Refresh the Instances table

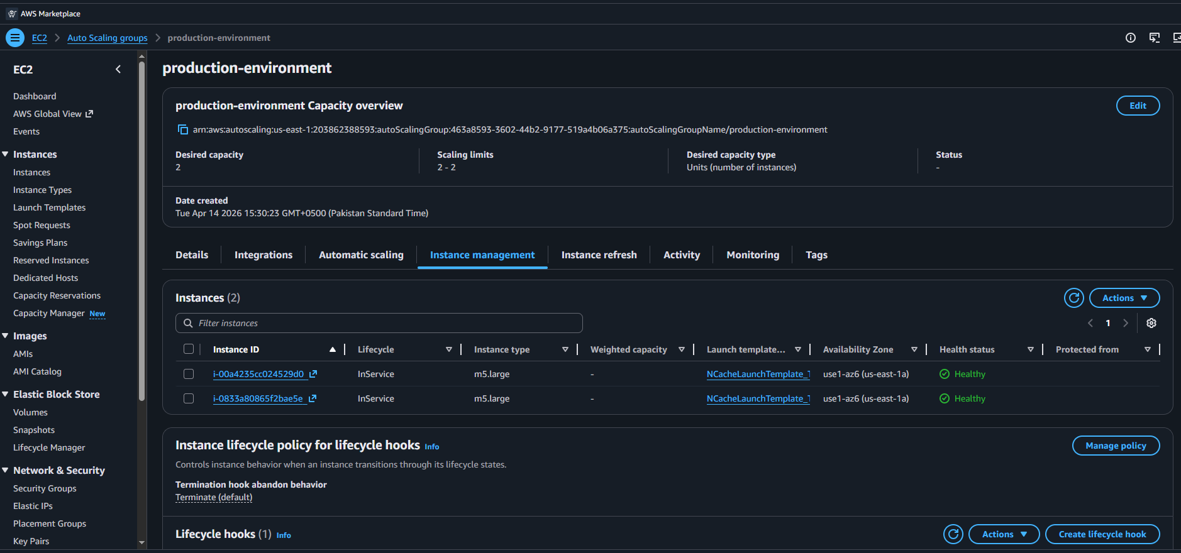click(1074, 298)
